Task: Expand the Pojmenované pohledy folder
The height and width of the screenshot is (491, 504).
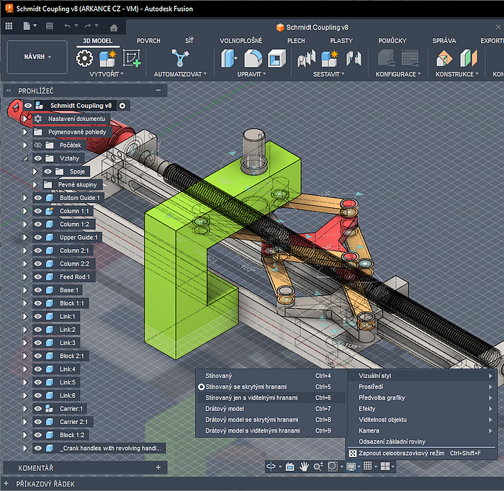Action: (24, 132)
